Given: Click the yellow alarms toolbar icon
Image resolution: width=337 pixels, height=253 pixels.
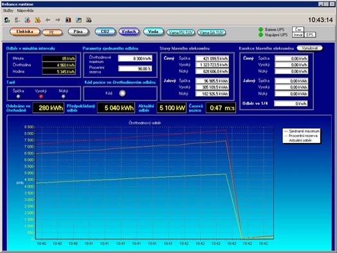Looking at the screenshot, I should (37, 20).
